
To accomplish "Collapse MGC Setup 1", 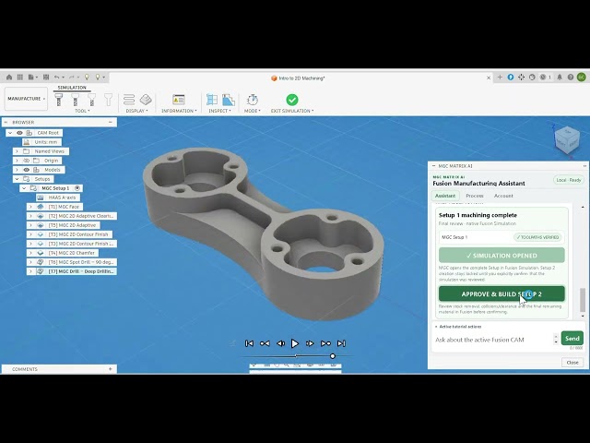I will click(x=24, y=188).
